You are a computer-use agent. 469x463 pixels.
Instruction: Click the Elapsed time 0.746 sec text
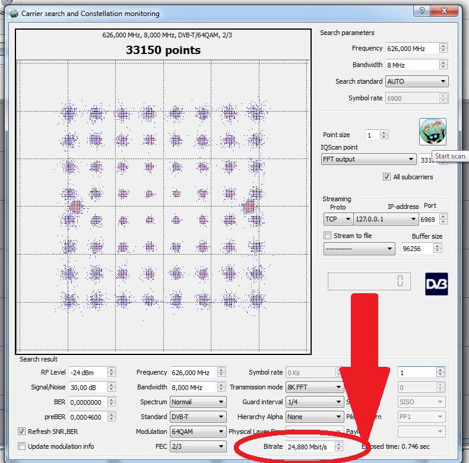click(396, 446)
